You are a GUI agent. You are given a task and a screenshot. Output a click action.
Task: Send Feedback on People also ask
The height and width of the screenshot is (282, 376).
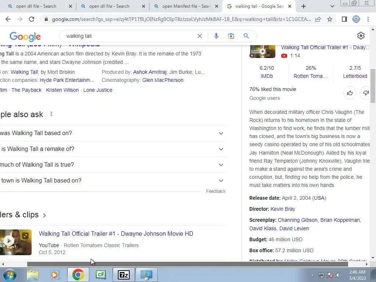tap(216, 191)
